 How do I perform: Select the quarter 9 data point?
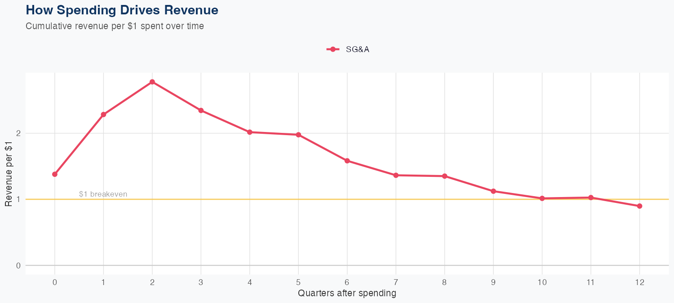(x=493, y=191)
